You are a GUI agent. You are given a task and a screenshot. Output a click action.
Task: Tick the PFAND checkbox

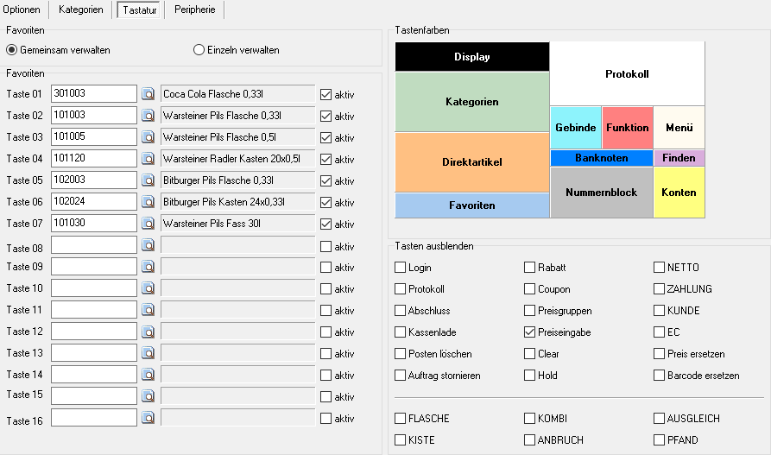[659, 439]
